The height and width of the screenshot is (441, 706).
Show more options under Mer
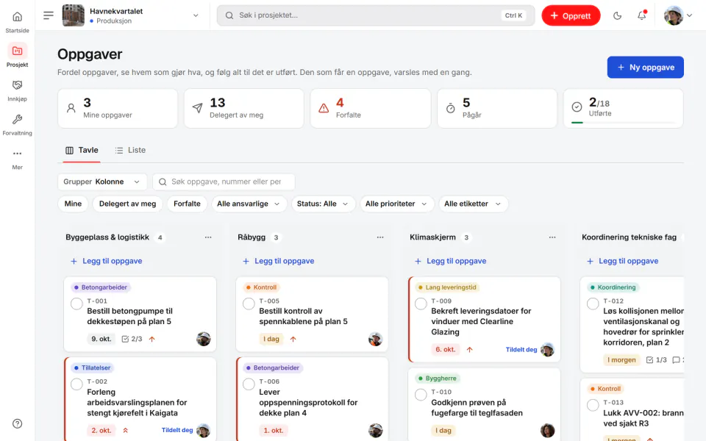(x=17, y=159)
